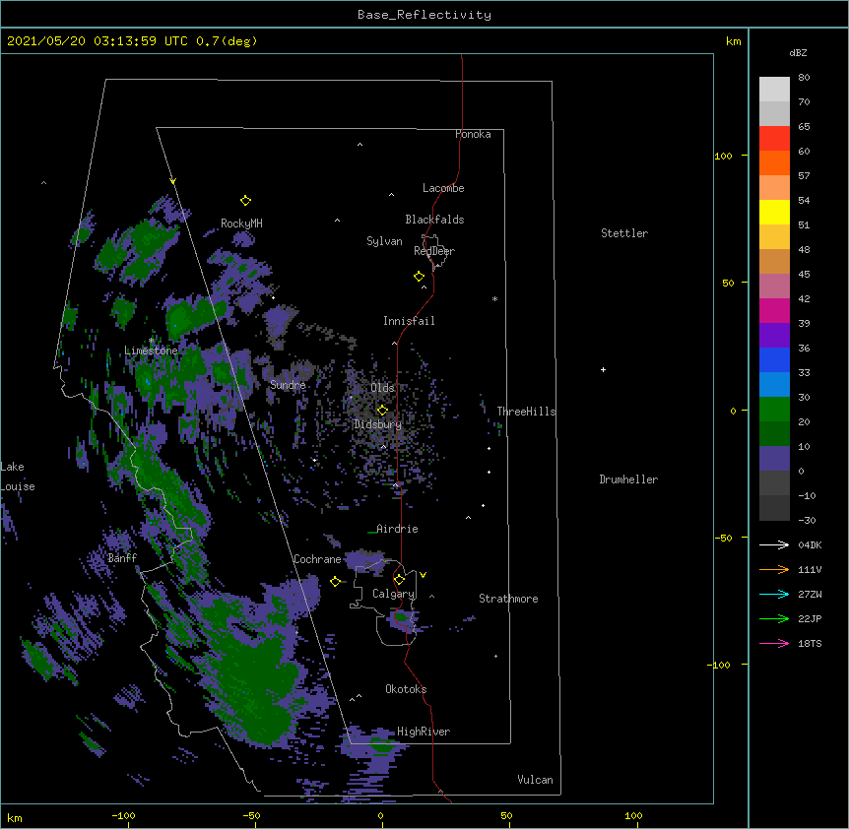Pick the bright yellow swatch in dBZ scale

click(774, 212)
